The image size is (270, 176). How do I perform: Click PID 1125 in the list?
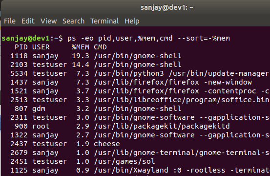pos(19,170)
